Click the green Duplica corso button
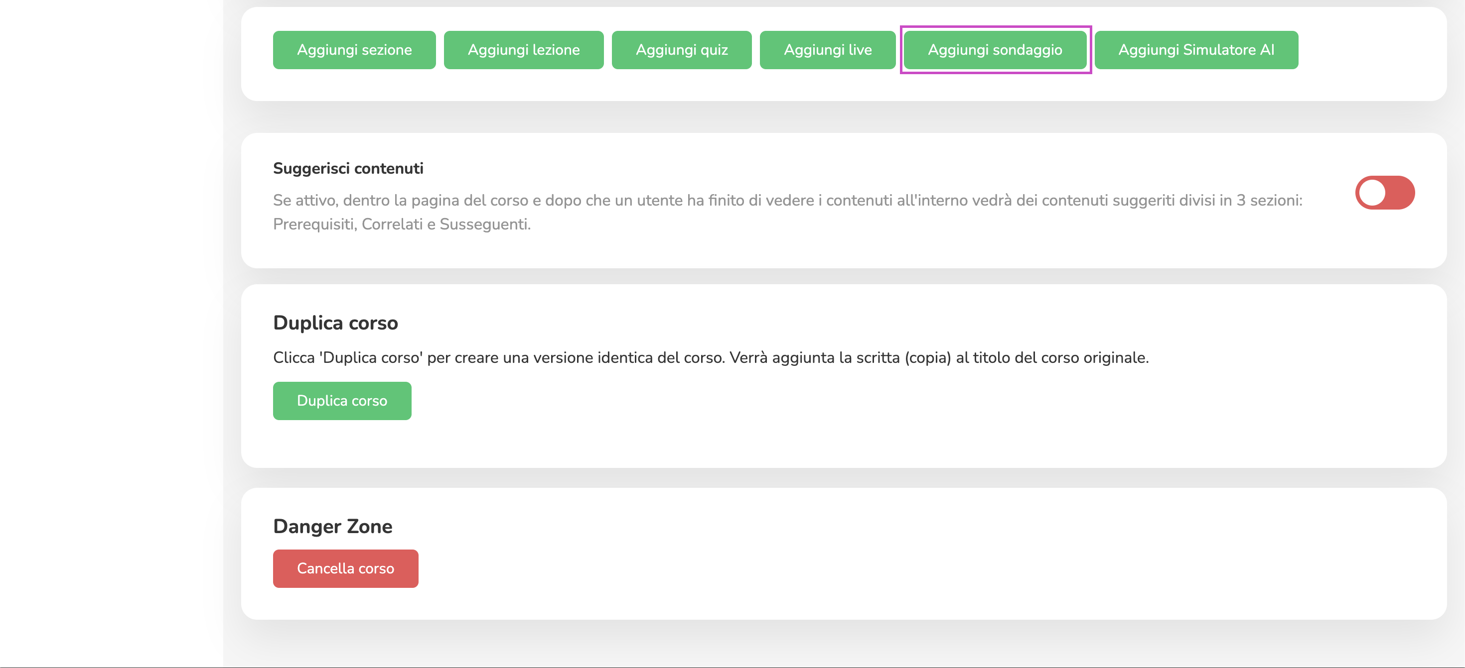The height and width of the screenshot is (668, 1465). click(x=342, y=401)
